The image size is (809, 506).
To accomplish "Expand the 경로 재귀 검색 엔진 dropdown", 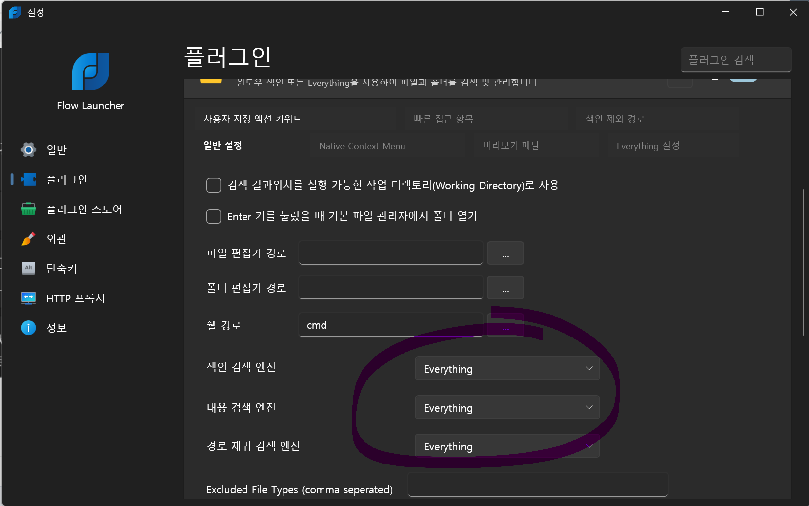I will (507, 446).
